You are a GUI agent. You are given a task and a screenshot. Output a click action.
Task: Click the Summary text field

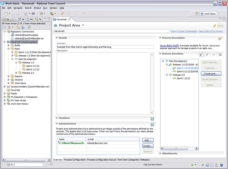[x=105, y=47]
